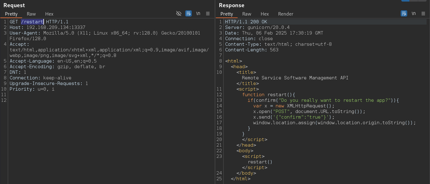430x184 pixels.
Task: Click the Priority: u=0, i header
Action: (x=32, y=89)
